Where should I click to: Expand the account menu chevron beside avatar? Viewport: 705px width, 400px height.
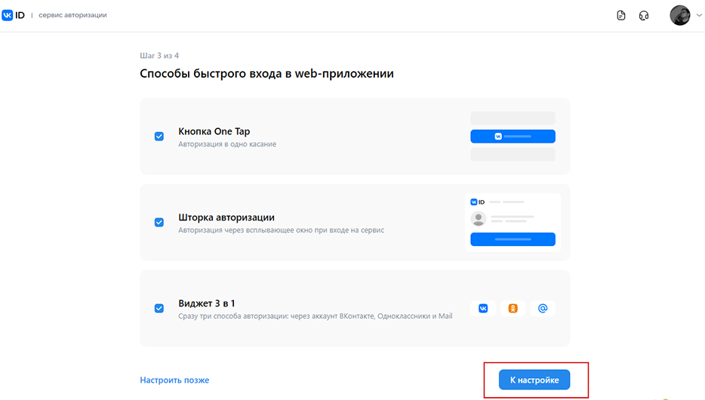699,15
